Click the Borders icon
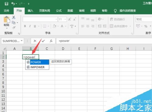 click(44, 26)
